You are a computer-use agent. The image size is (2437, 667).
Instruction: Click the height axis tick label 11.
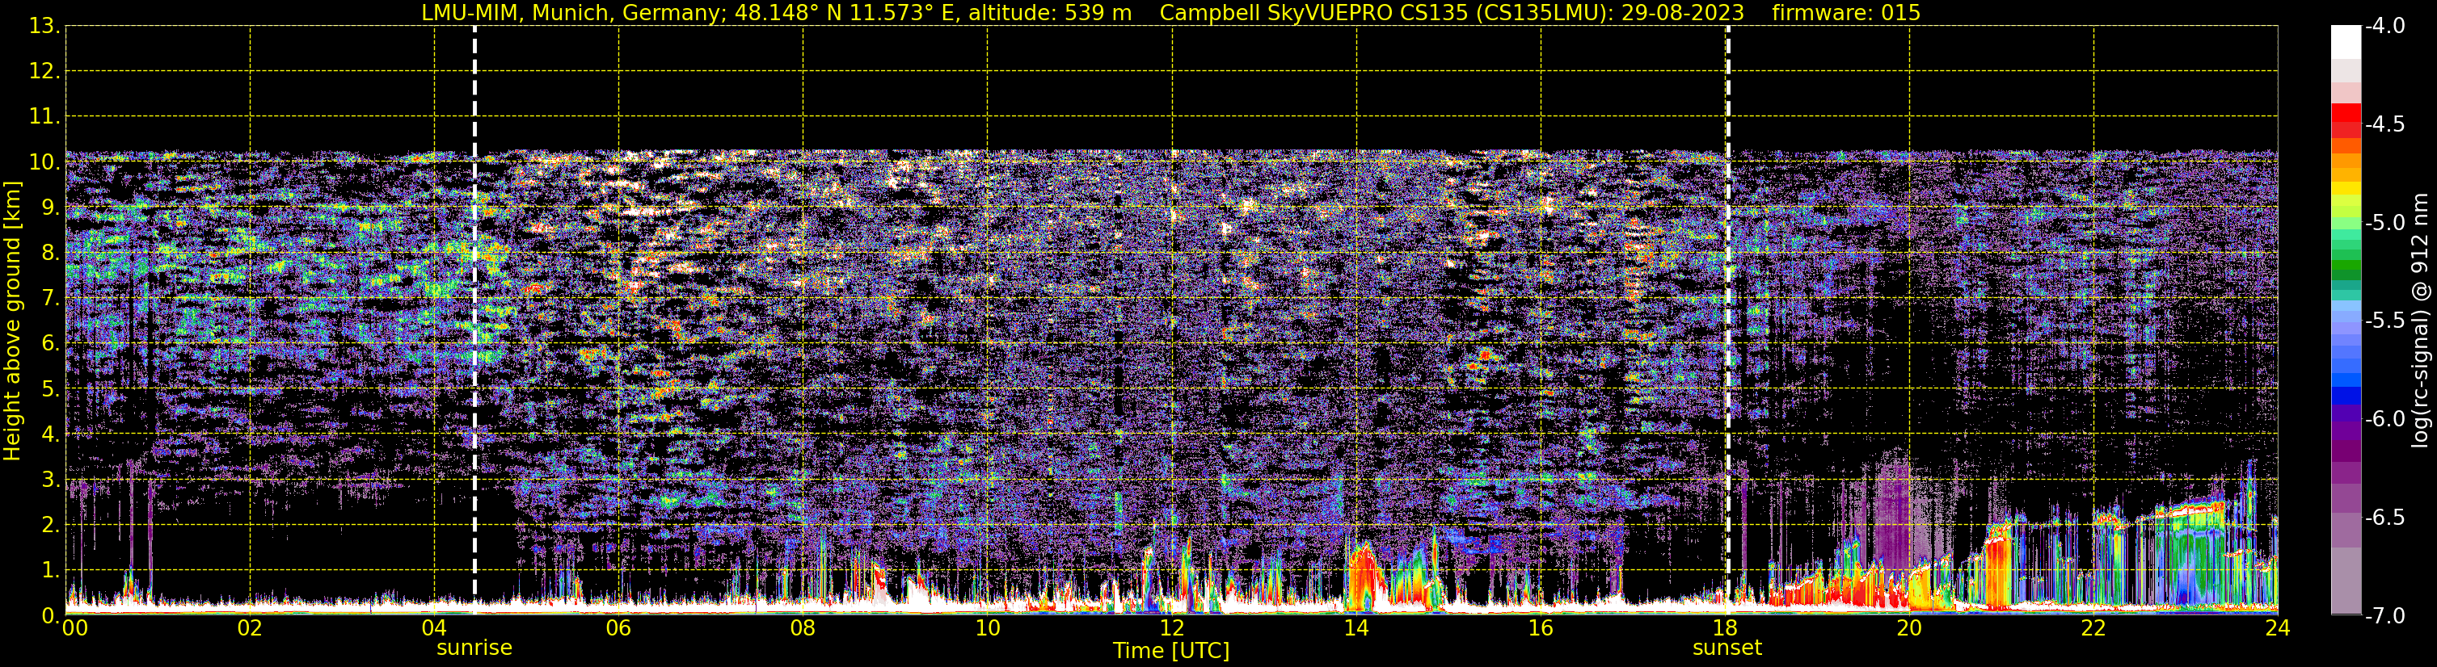click(x=44, y=116)
